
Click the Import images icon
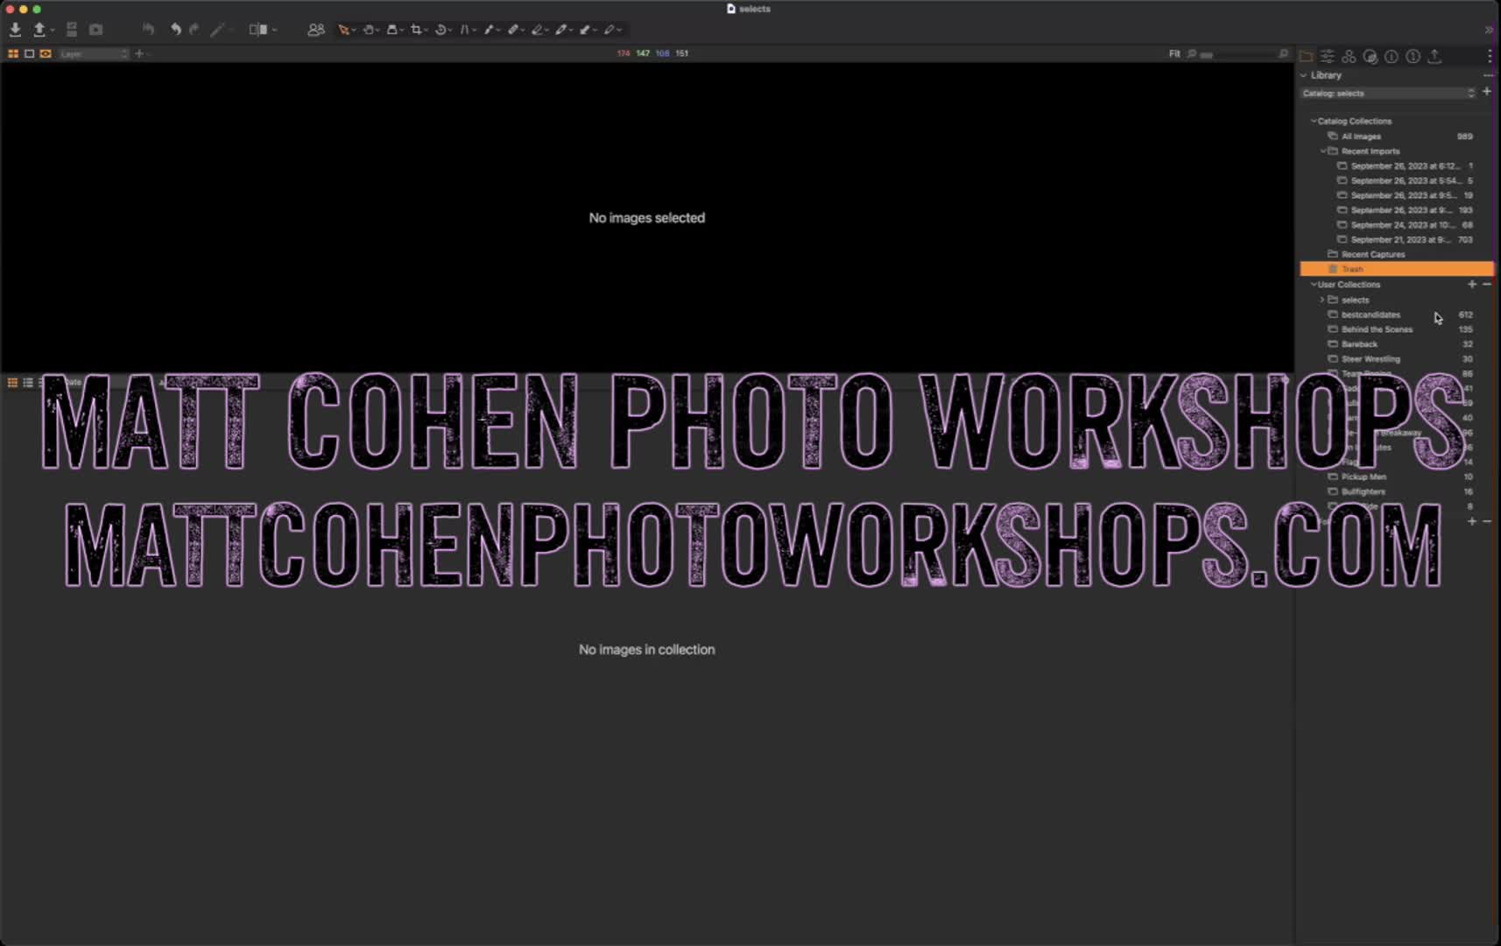(15, 30)
